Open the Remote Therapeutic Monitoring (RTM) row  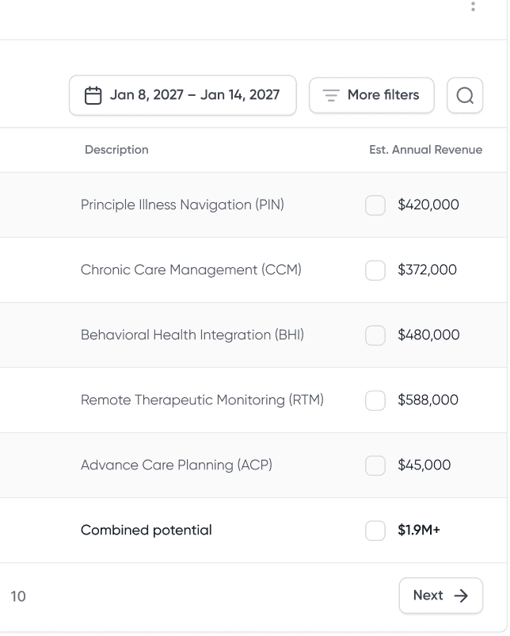202,400
